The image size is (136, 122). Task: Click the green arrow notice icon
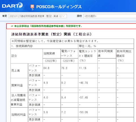12,26
